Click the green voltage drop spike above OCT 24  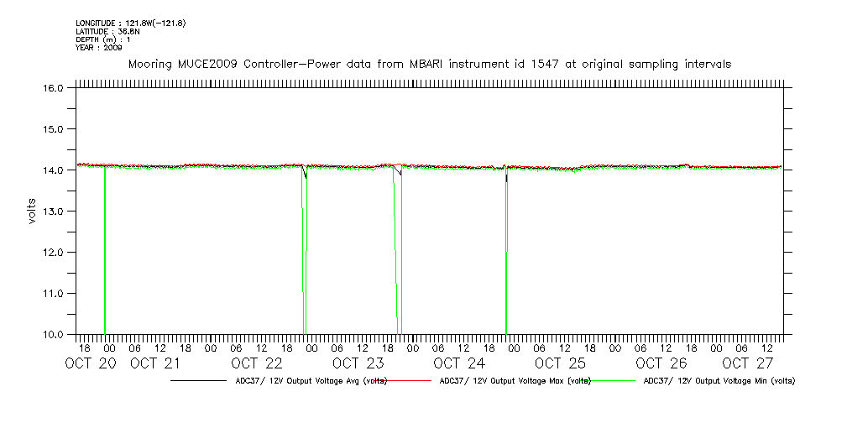[x=506, y=252]
